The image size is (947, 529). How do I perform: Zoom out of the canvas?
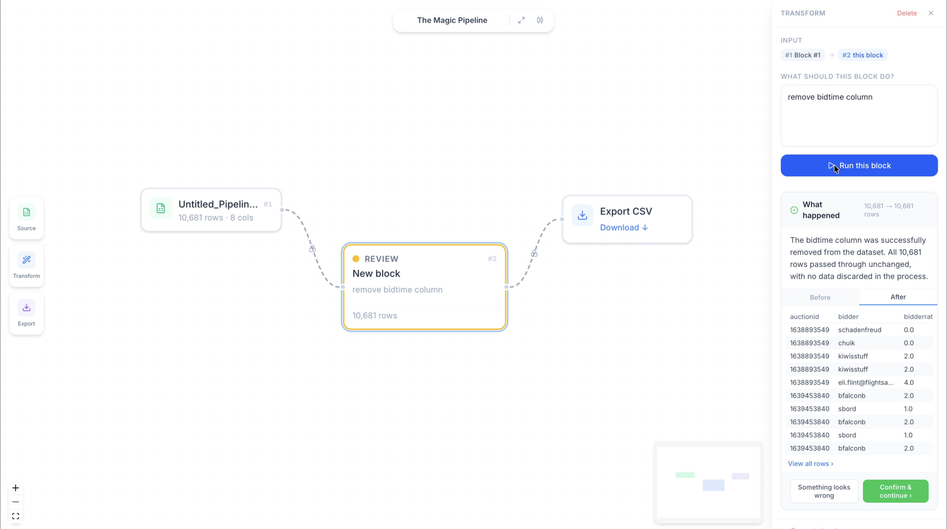click(x=15, y=502)
